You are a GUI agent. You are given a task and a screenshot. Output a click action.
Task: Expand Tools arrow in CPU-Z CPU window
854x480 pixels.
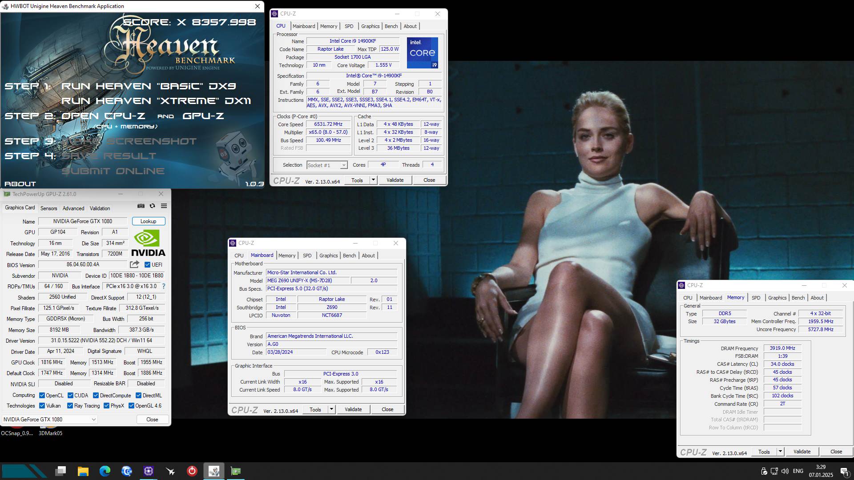[x=373, y=180]
